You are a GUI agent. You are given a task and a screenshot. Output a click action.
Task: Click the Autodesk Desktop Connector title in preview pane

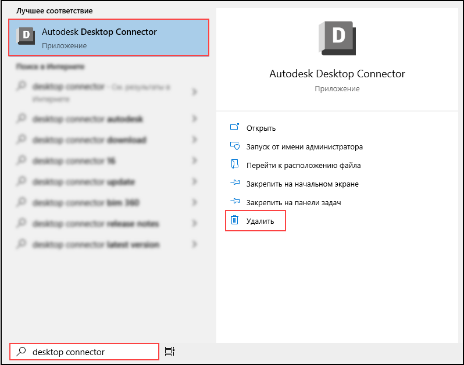pyautogui.click(x=337, y=74)
